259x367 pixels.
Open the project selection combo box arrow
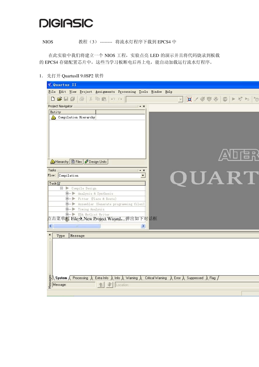coord(180,99)
